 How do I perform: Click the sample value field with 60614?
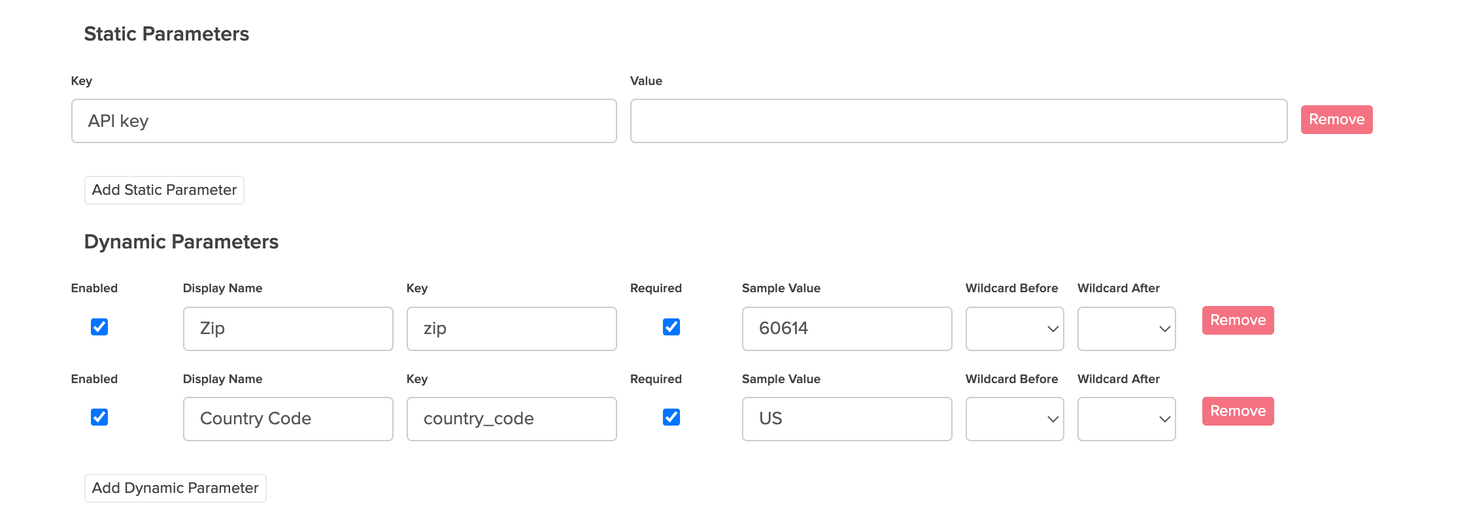pos(847,329)
